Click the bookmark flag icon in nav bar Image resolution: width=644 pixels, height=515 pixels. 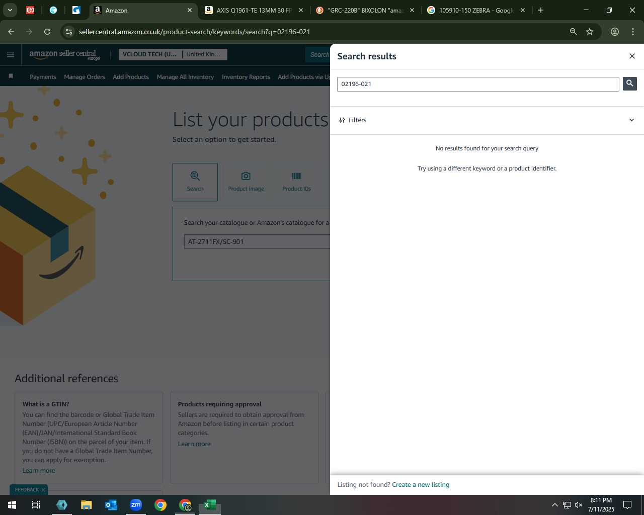pyautogui.click(x=11, y=76)
